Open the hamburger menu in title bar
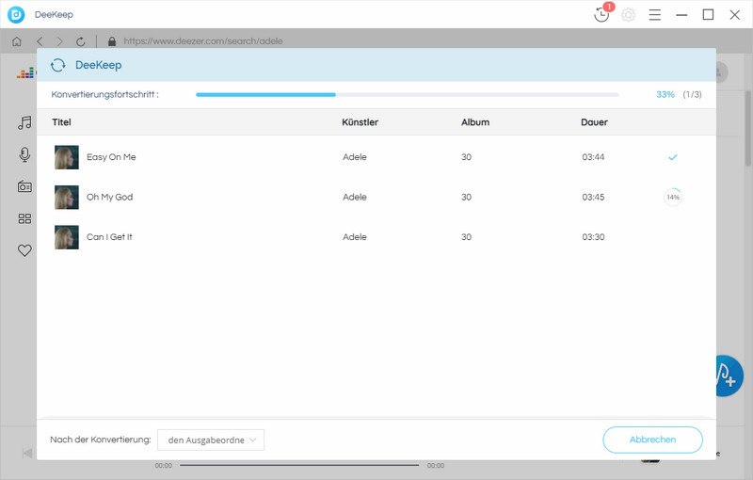The width and height of the screenshot is (753, 480). 654,15
